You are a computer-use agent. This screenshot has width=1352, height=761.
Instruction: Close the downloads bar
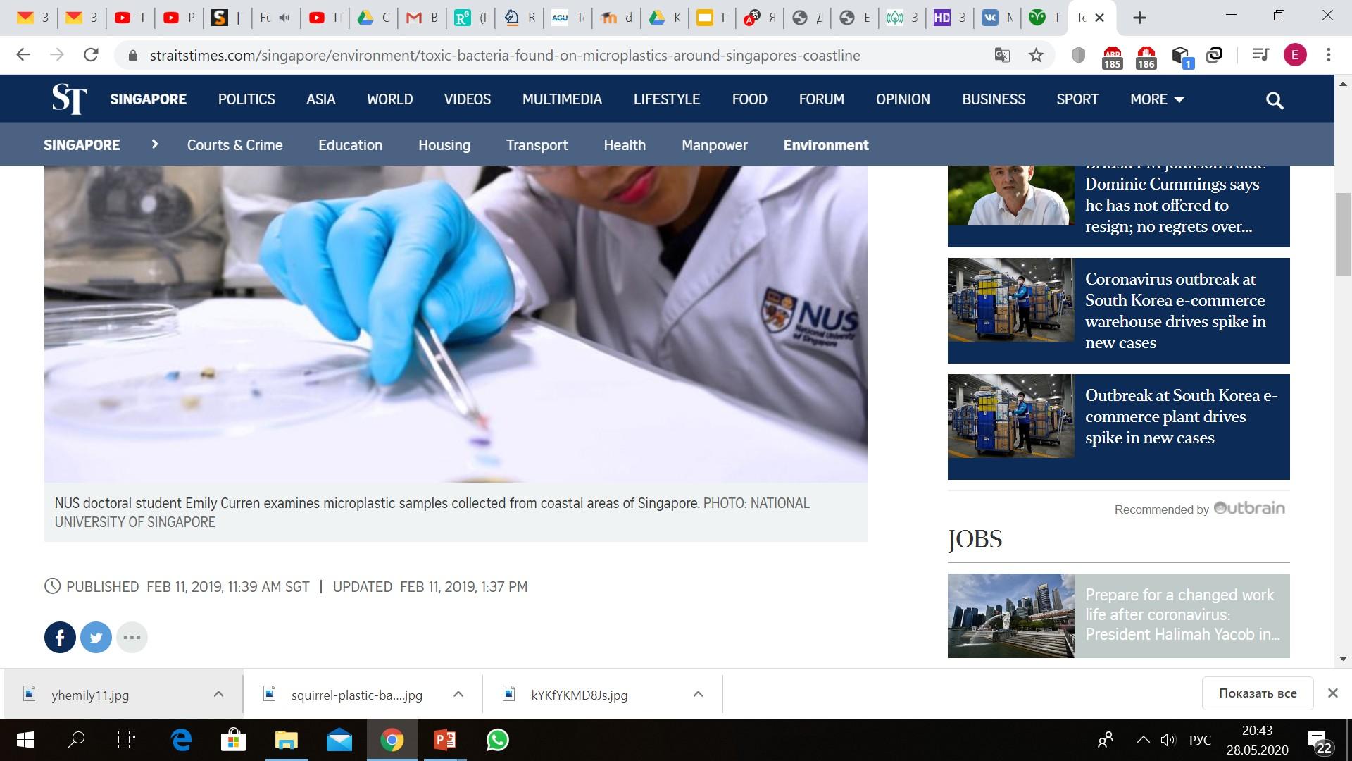click(1332, 693)
